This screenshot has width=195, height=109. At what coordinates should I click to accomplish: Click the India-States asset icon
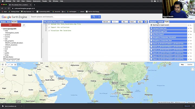(x=4, y=57)
